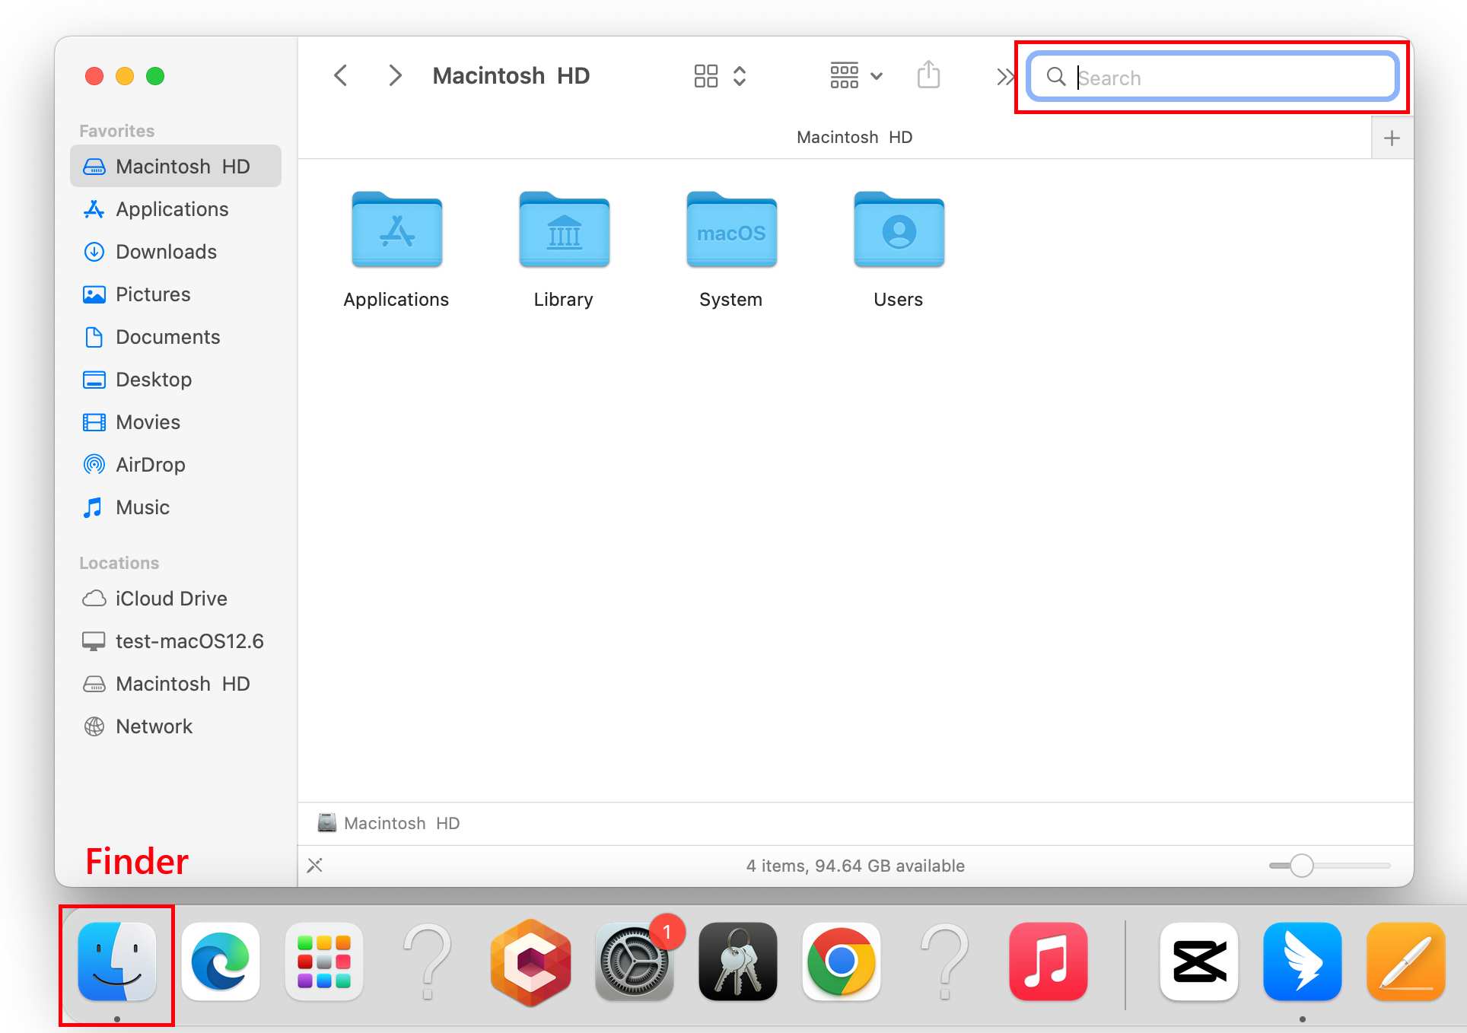This screenshot has width=1467, height=1033.
Task: Open the Users folder
Action: pos(899,232)
